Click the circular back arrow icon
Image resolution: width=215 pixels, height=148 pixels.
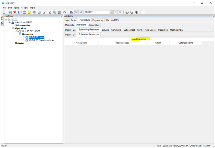[x=127, y=12]
